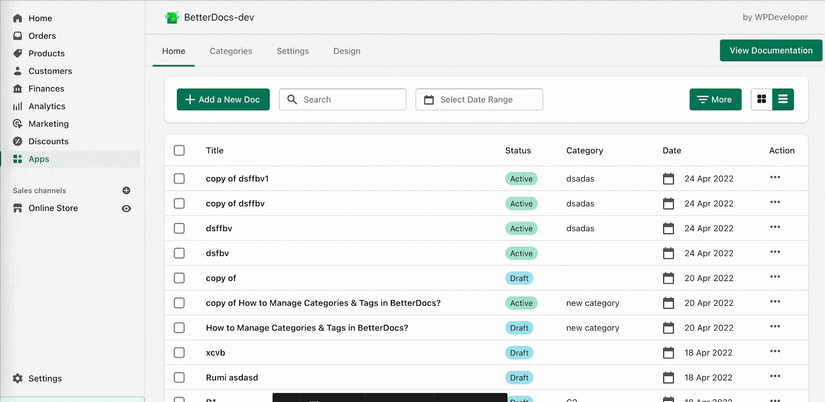Open Settings at the sidebar bottom

[x=45, y=378]
